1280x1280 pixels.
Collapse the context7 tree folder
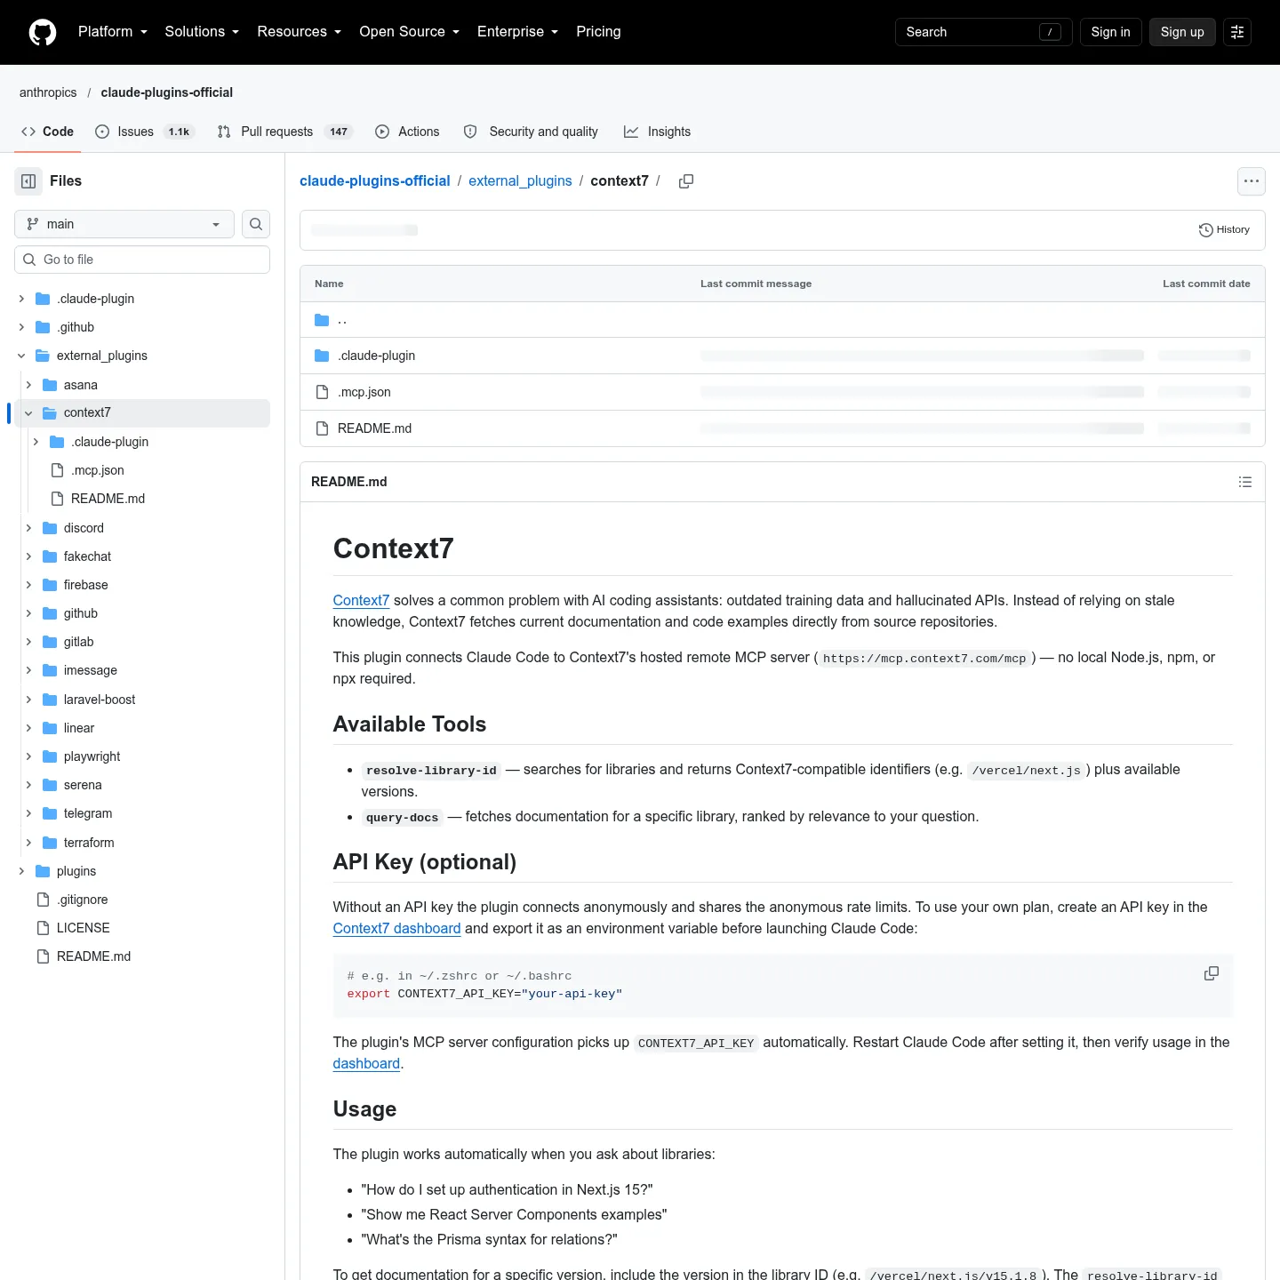(28, 412)
